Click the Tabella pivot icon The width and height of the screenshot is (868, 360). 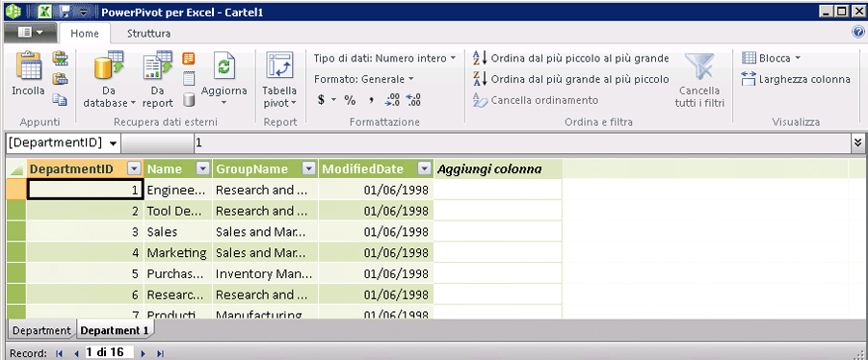pyautogui.click(x=279, y=66)
